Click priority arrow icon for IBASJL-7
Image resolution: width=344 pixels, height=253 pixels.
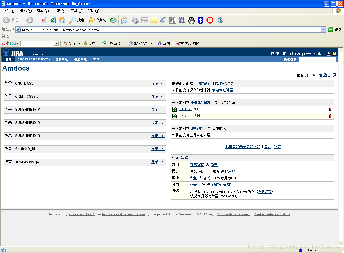[x=330, y=116]
